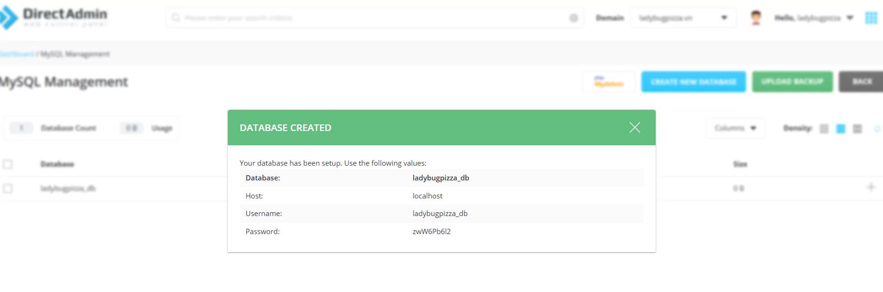Image resolution: width=883 pixels, height=292 pixels.
Task: Expand the Hello user account menu
Action: tap(814, 18)
